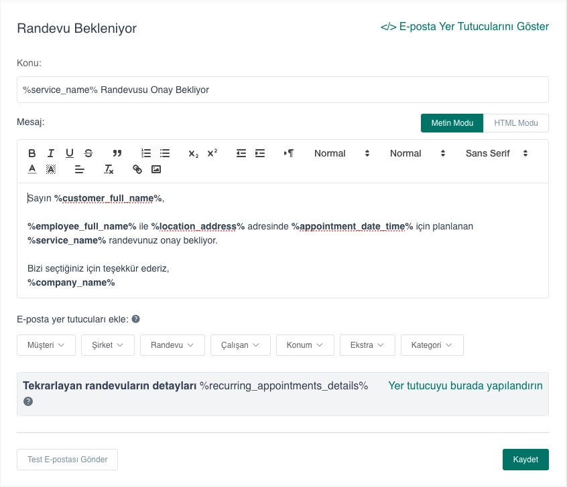The width and height of the screenshot is (567, 487).
Task: Select the italic formatting icon
Action: [x=51, y=153]
